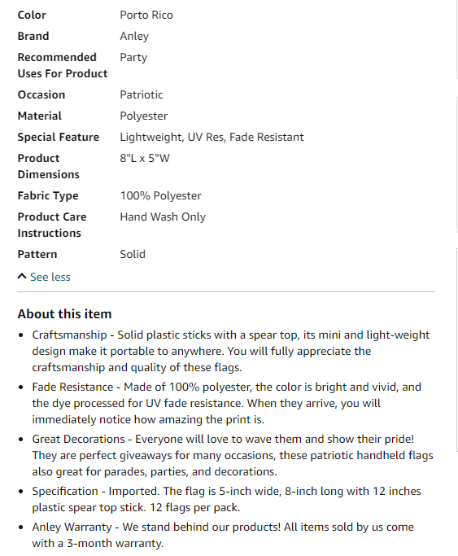This screenshot has height=556, width=458.
Task: Select the 100% Polyester fabric type value
Action: pyautogui.click(x=160, y=195)
